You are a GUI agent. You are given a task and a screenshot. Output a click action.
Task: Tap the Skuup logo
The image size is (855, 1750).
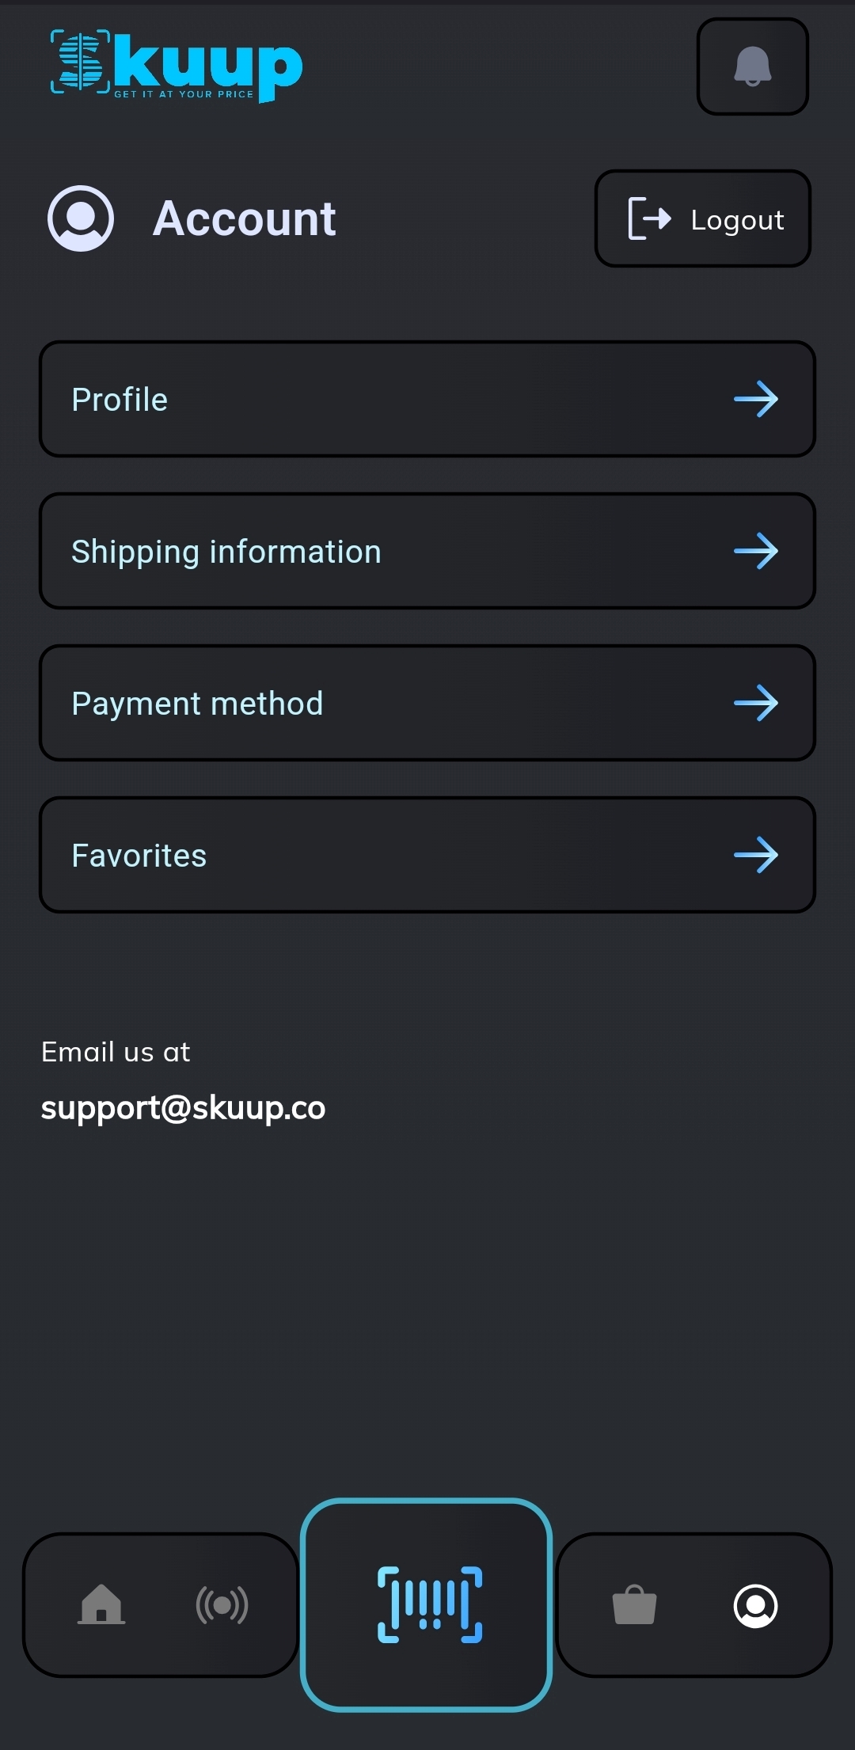pyautogui.click(x=177, y=66)
